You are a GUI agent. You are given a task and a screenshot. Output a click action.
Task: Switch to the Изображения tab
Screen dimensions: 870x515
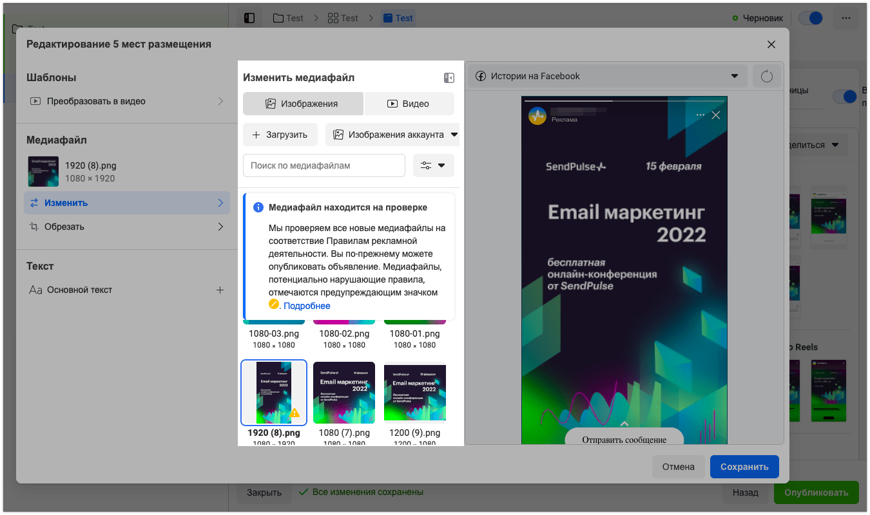point(303,104)
